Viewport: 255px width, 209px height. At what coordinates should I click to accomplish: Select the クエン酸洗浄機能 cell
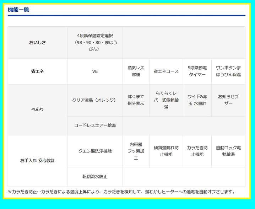(x=95, y=151)
